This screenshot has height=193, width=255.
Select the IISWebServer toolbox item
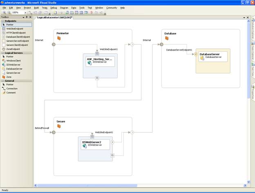(x=17, y=65)
